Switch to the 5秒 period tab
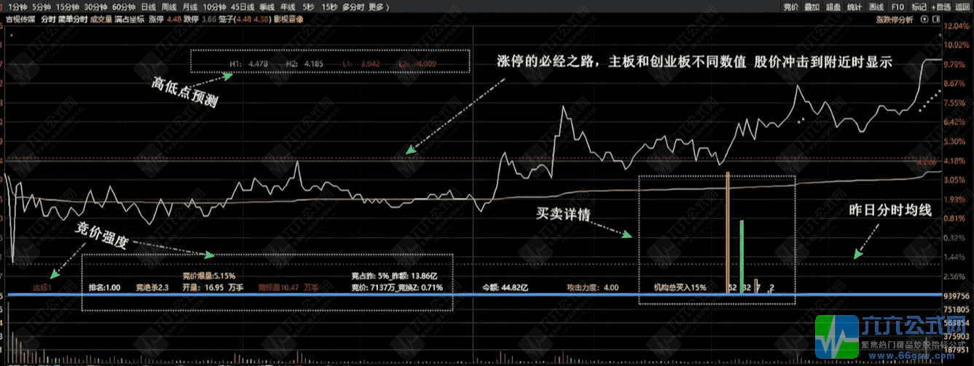 coord(308,7)
